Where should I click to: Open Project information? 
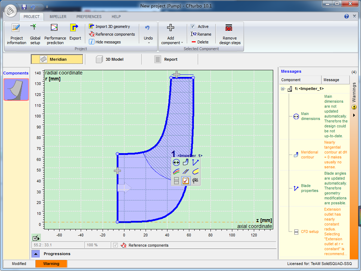click(16, 34)
